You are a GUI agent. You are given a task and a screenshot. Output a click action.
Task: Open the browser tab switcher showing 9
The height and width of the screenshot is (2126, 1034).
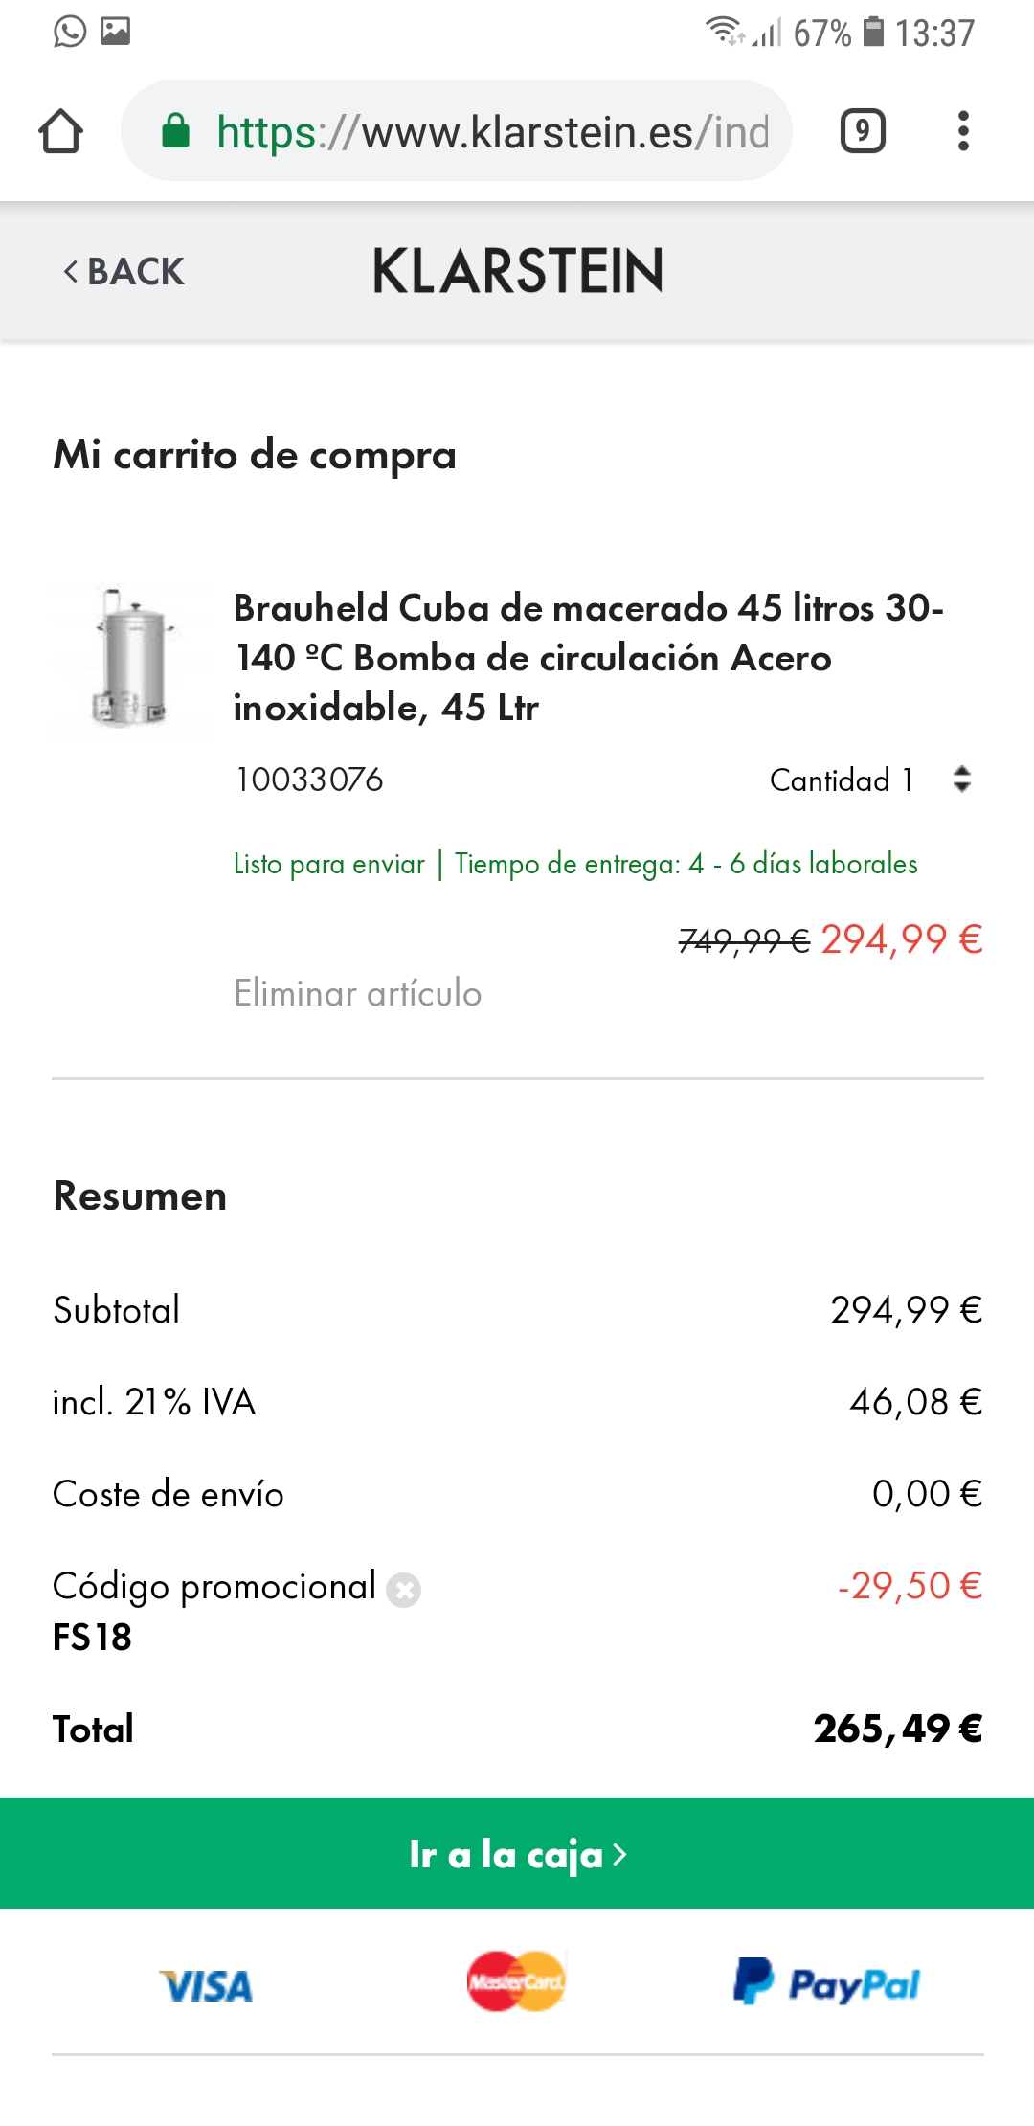tap(862, 131)
